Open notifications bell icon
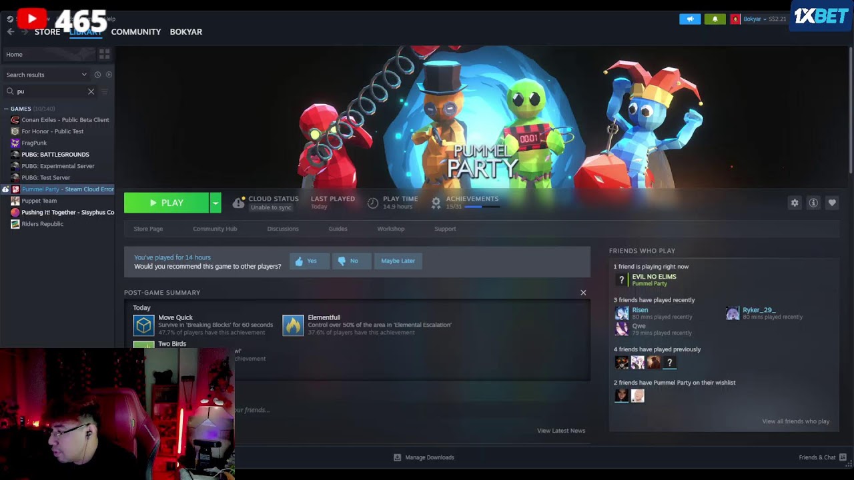This screenshot has height=480, width=854. tap(715, 19)
